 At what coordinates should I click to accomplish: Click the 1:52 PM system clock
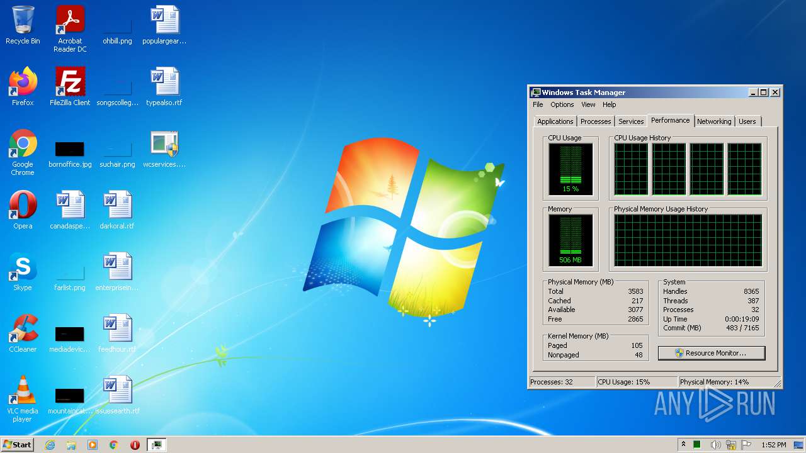click(774, 445)
